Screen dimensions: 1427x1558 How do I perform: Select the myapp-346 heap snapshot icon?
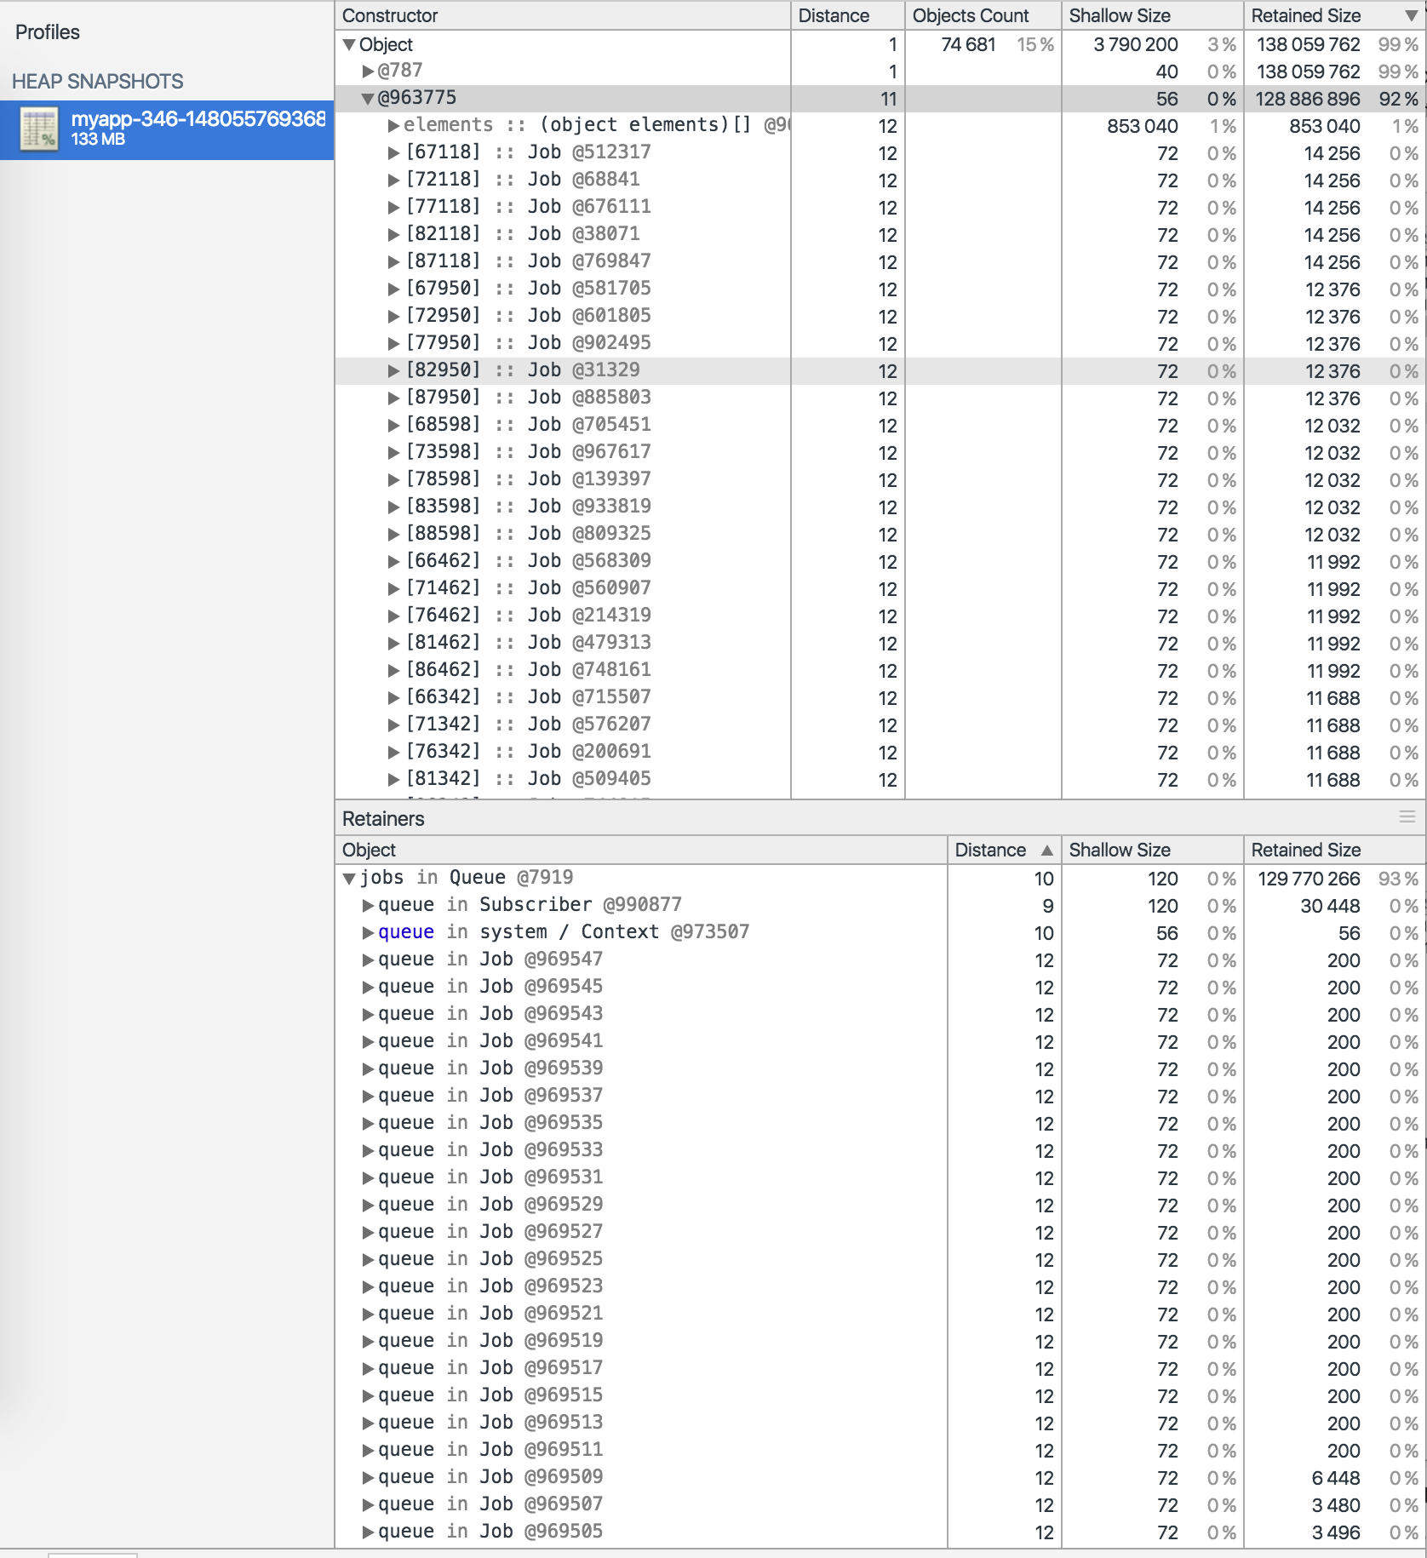click(38, 129)
